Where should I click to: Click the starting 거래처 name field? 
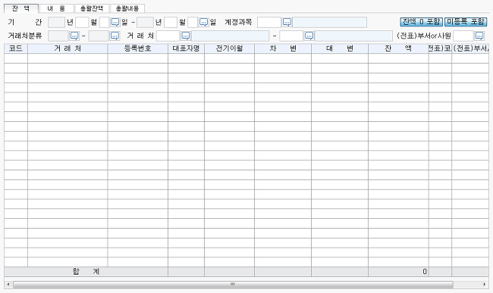[x=230, y=36]
